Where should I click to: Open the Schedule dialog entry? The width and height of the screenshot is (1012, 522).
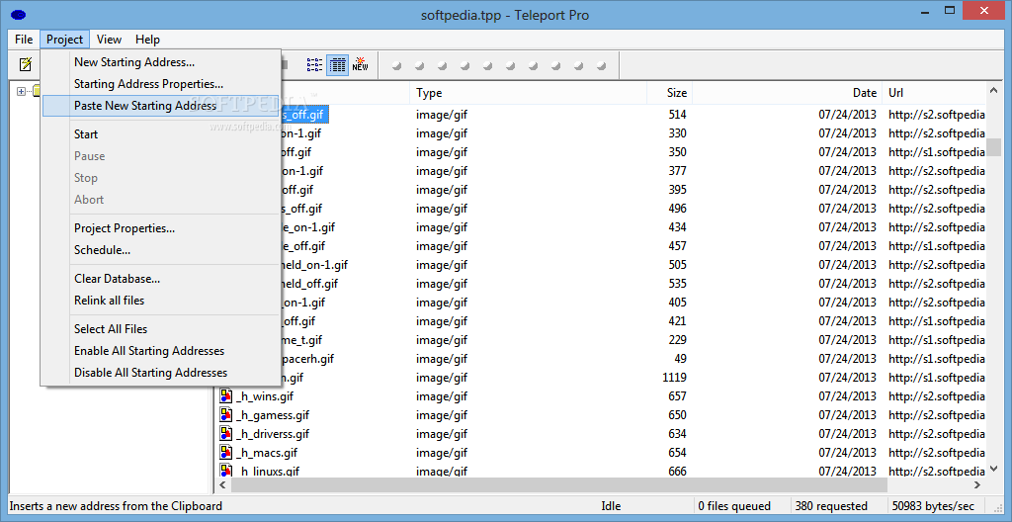[161, 250]
